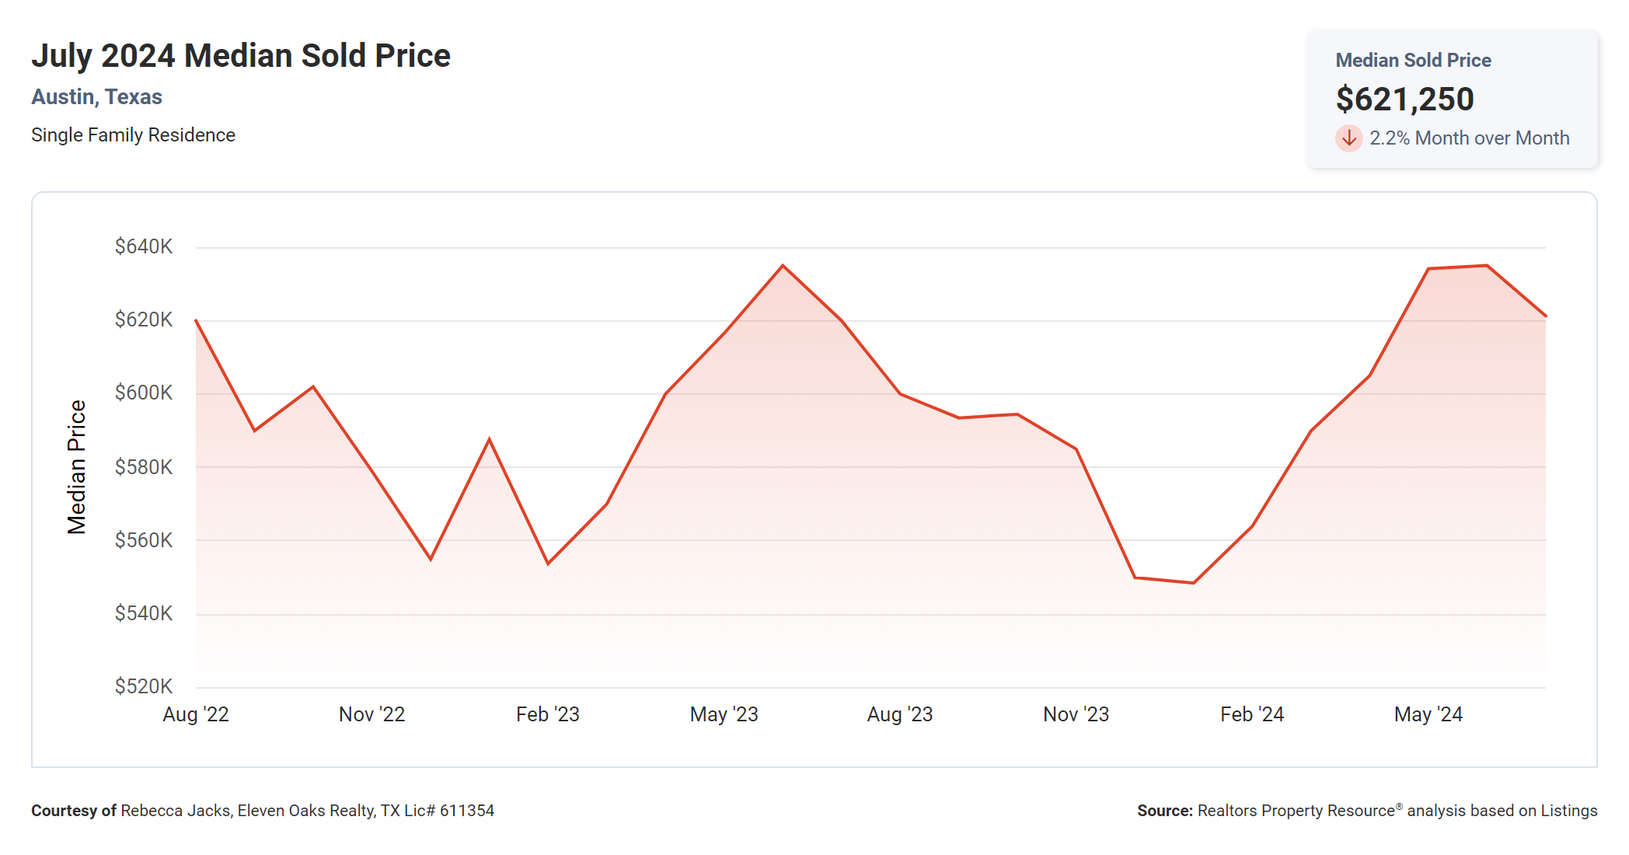The width and height of the screenshot is (1629, 855).
Task: Click the Nov '23 x-axis label
Action: click(1076, 714)
